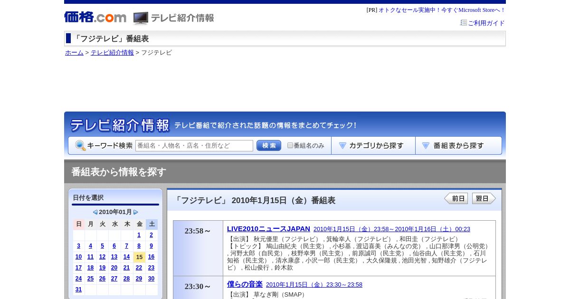Select January 11 in calendar
The height and width of the screenshot is (299, 570).
(90, 257)
